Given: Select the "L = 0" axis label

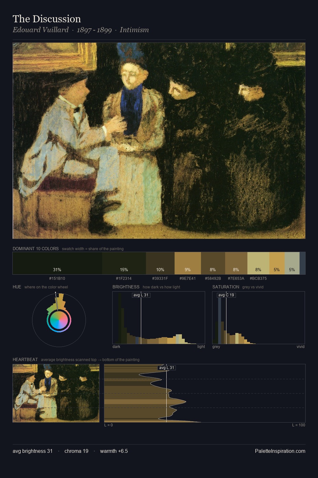Looking at the screenshot, I should 108,425.
